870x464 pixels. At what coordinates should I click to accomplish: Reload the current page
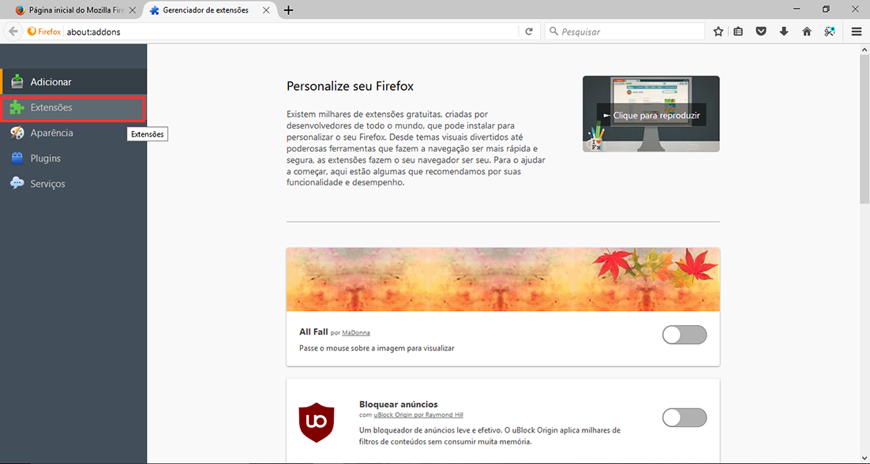click(x=529, y=32)
